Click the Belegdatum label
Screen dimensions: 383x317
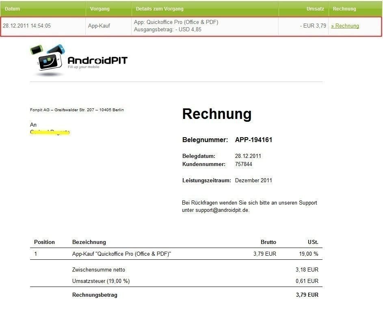199,156
